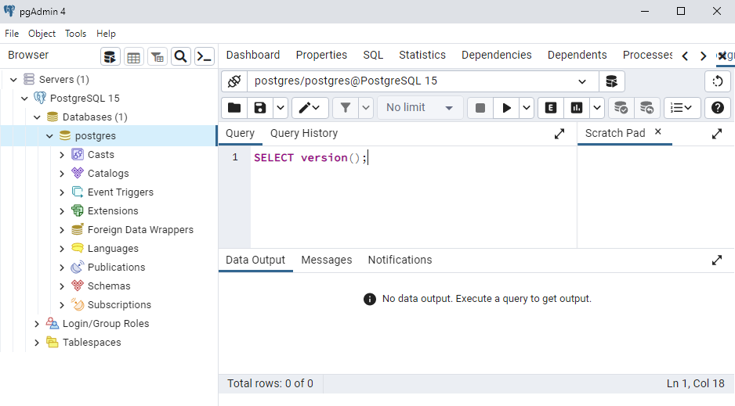Click the Explain query button
Image resolution: width=735 pixels, height=406 pixels.
[x=551, y=108]
